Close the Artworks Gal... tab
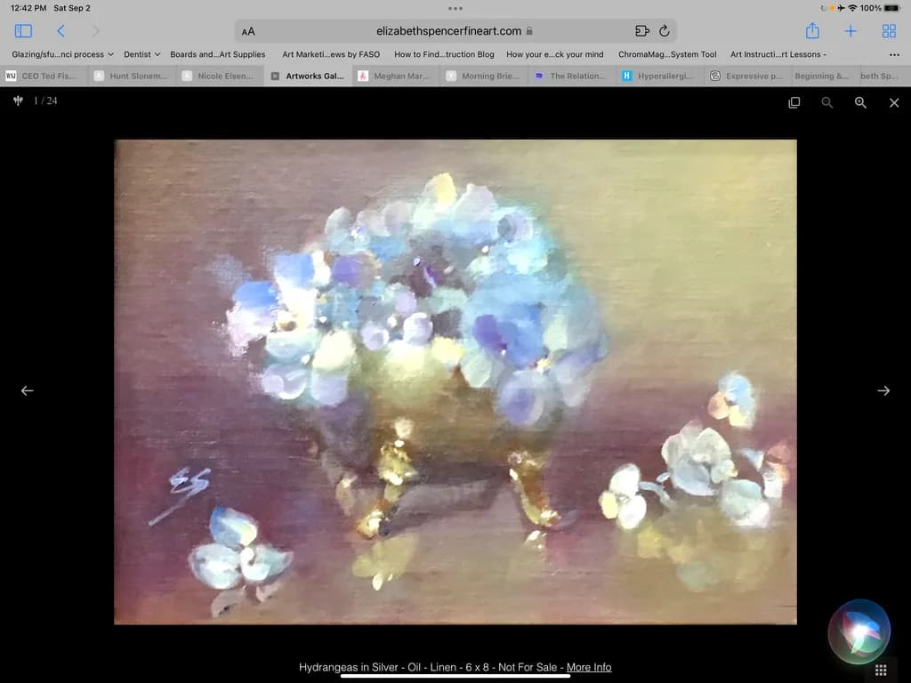The height and width of the screenshot is (683, 911). (x=276, y=76)
